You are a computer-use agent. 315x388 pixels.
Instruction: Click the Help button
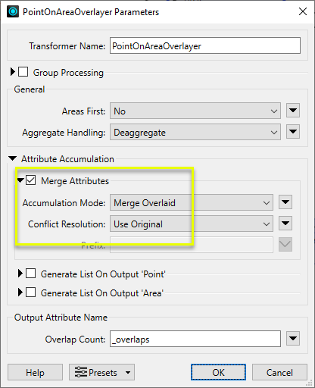[35, 372]
